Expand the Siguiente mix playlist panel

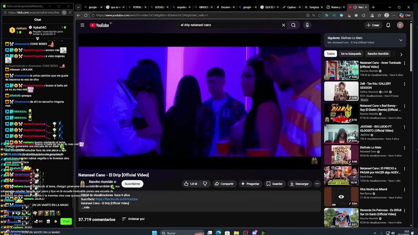[x=401, y=40]
